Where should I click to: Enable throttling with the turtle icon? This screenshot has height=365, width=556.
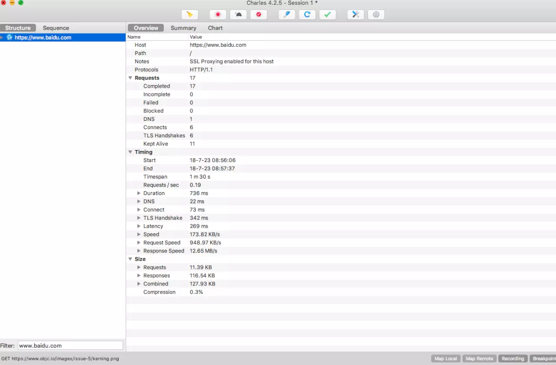(x=238, y=14)
